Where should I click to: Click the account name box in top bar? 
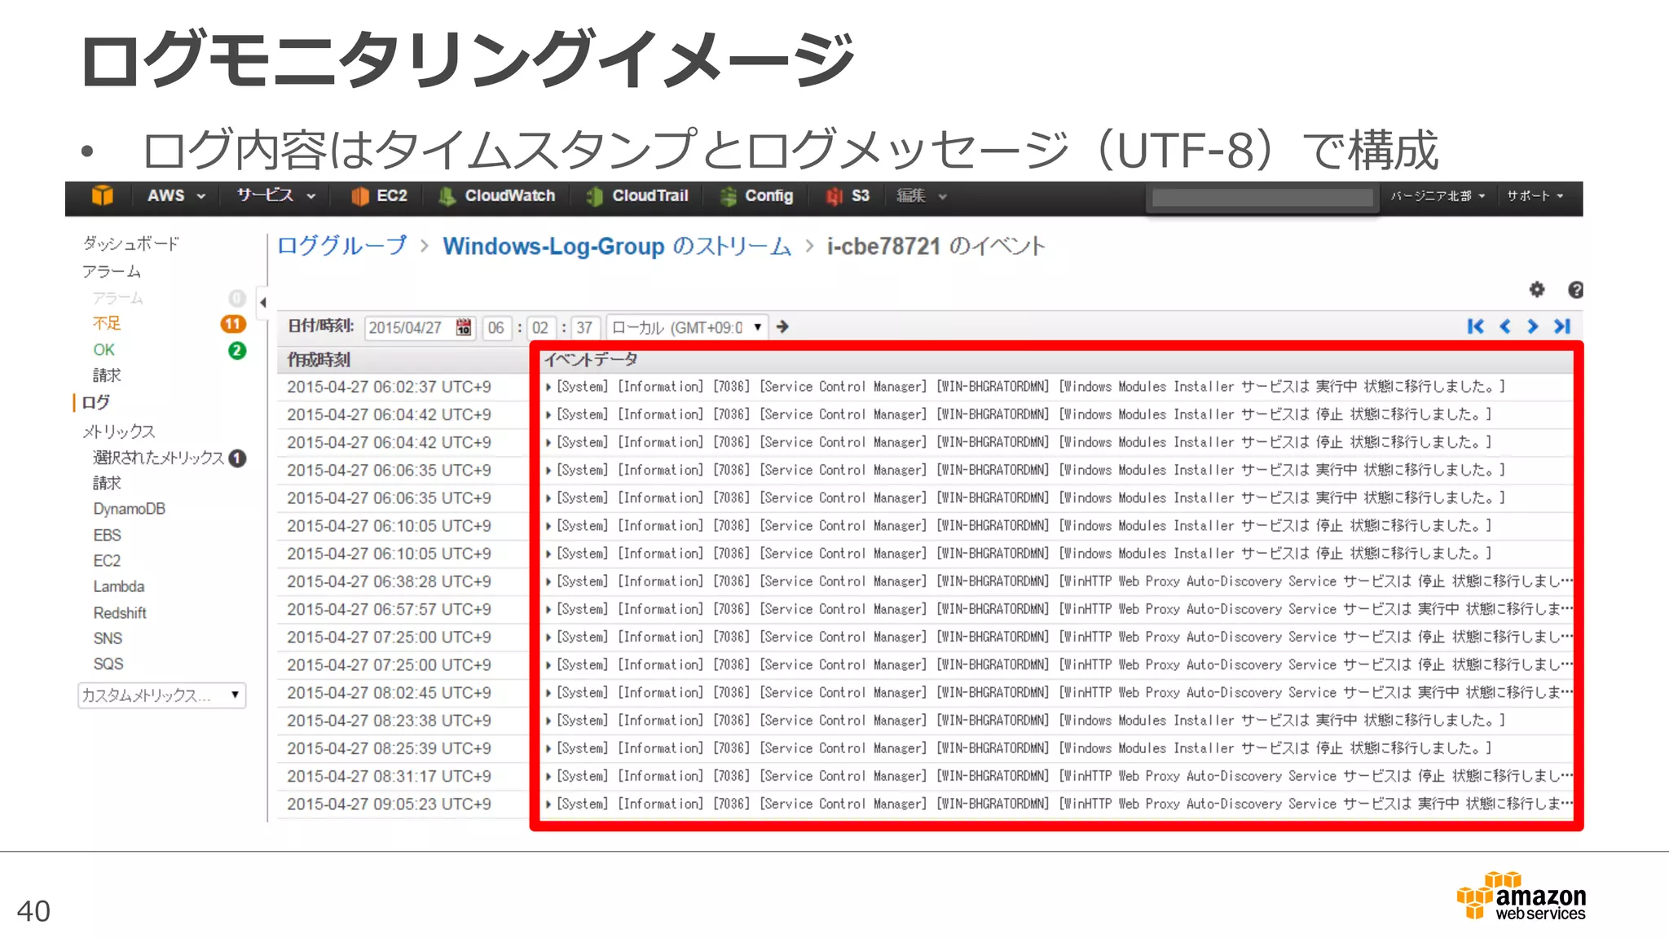[1262, 197]
